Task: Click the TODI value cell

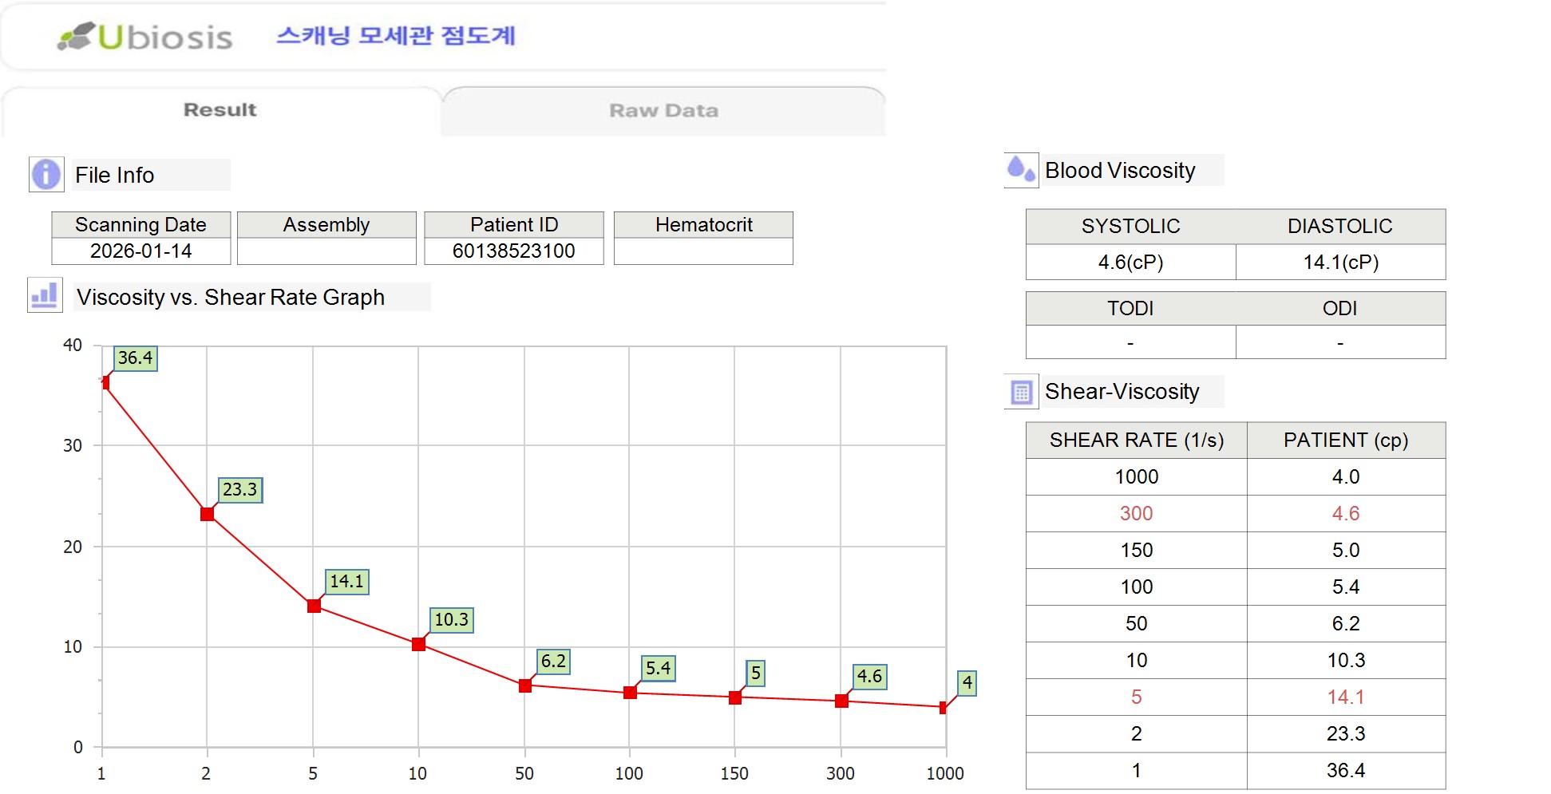Action: tap(1131, 342)
